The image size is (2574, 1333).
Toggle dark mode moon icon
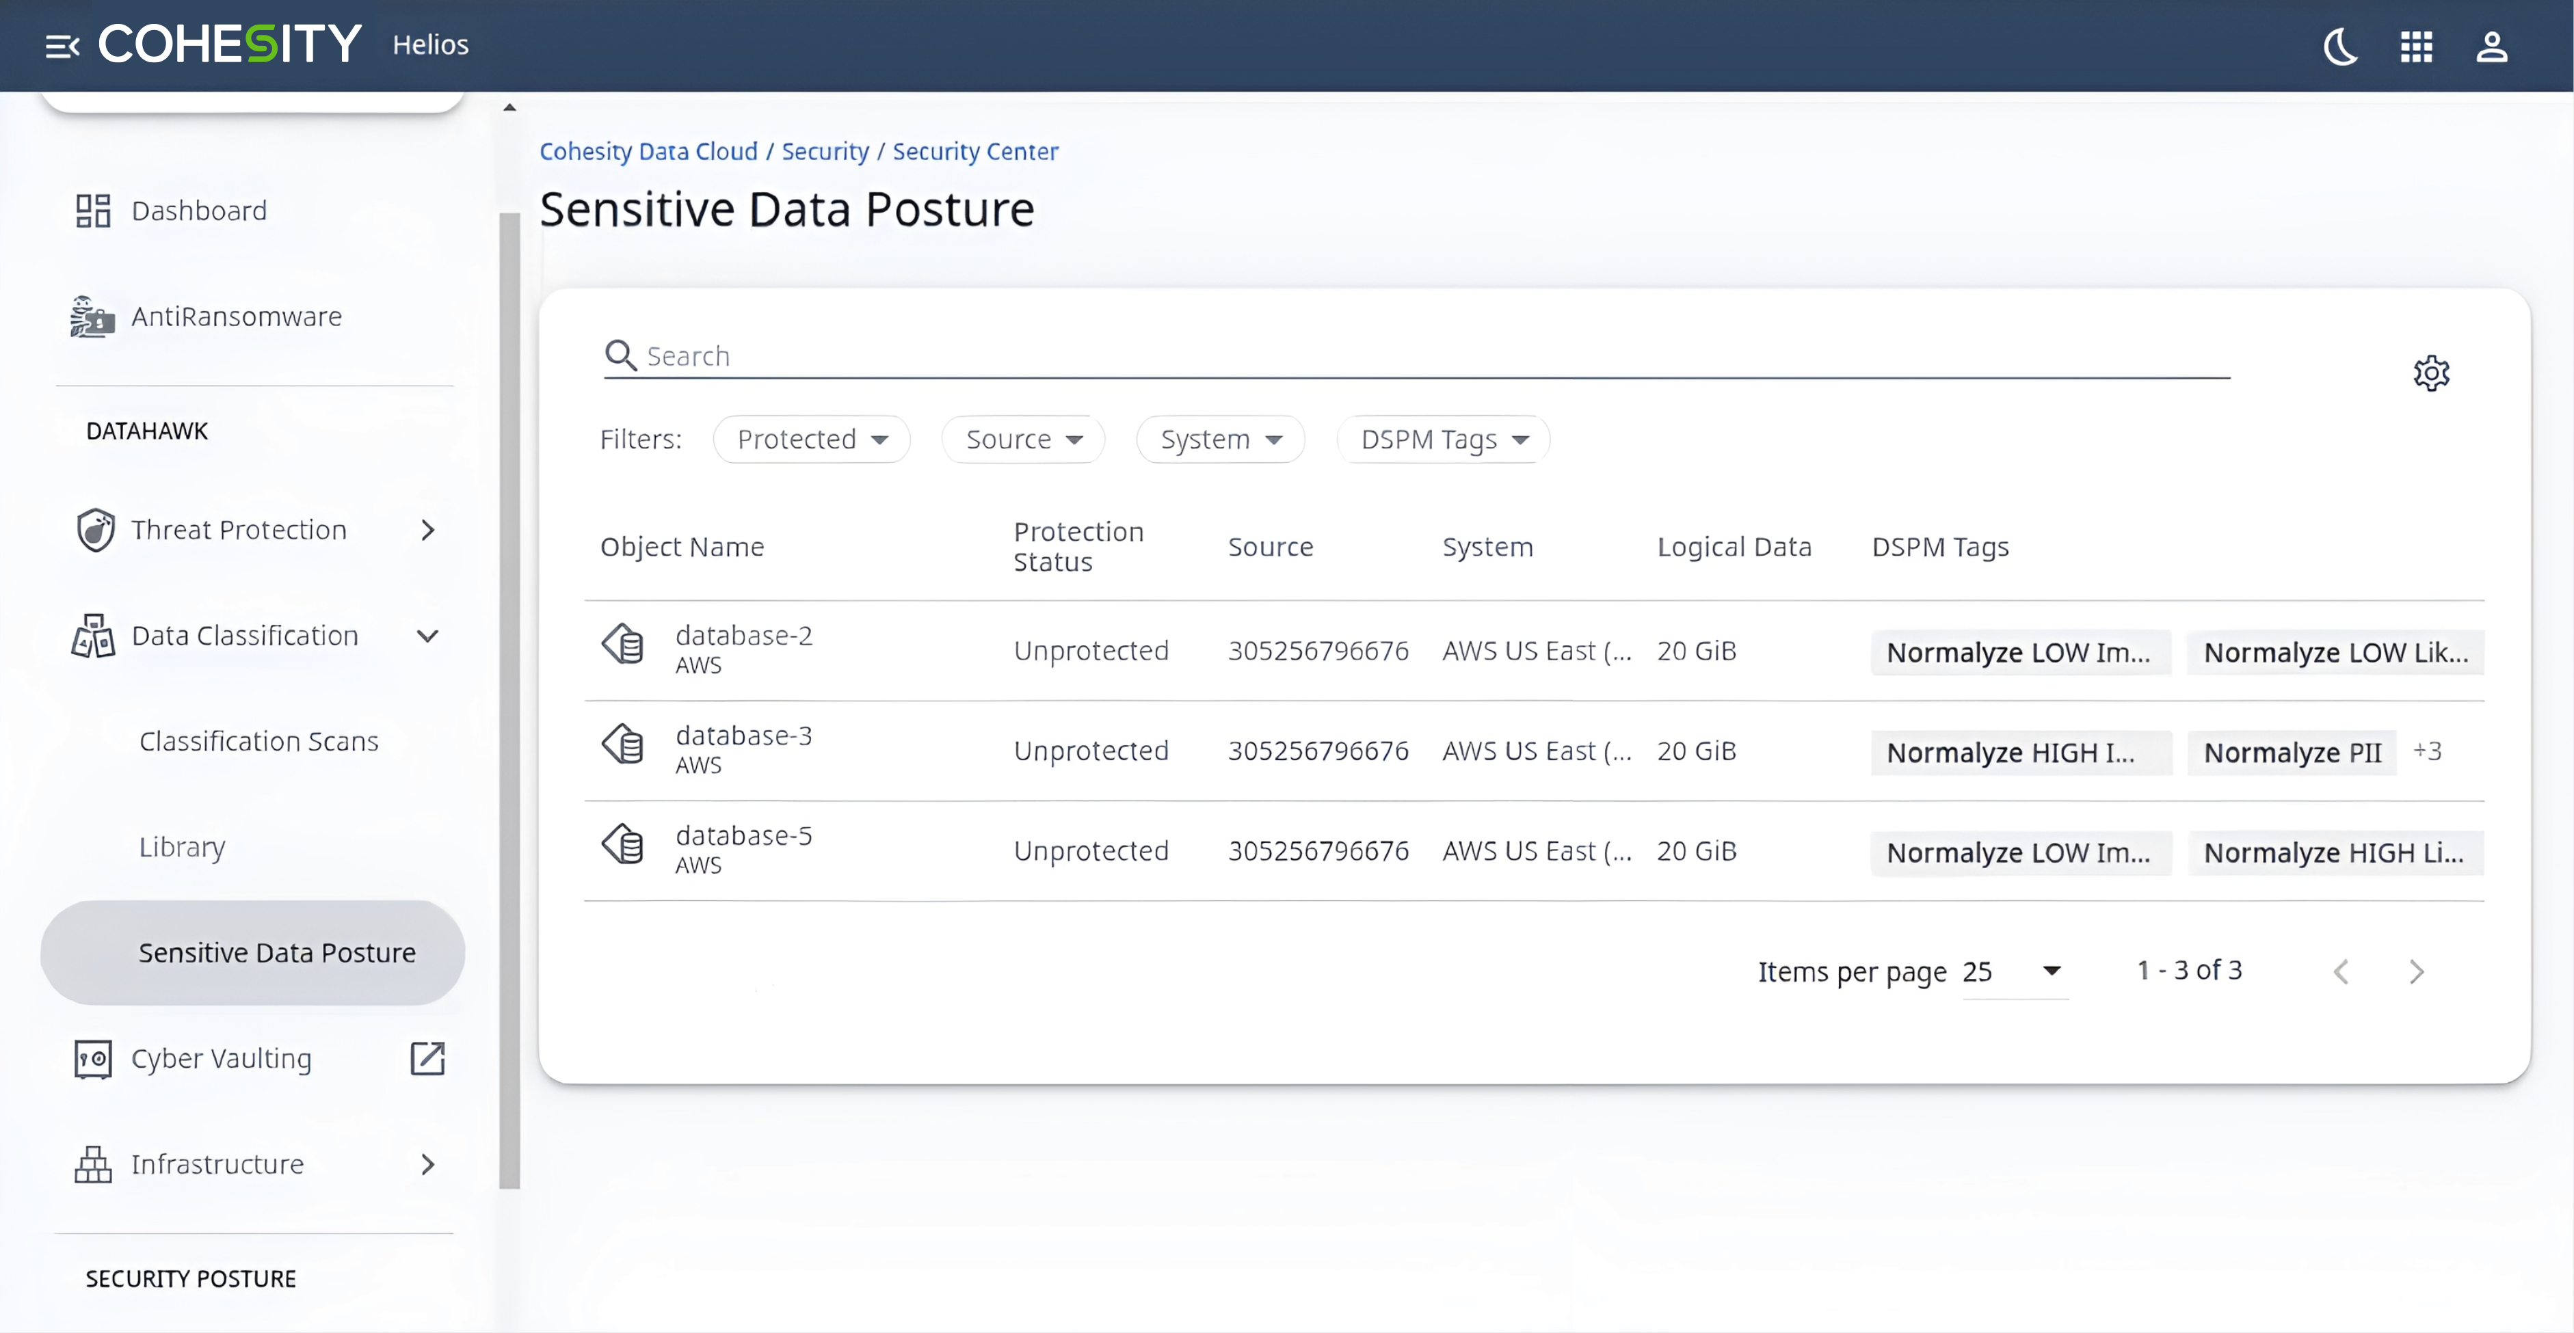tap(2340, 46)
